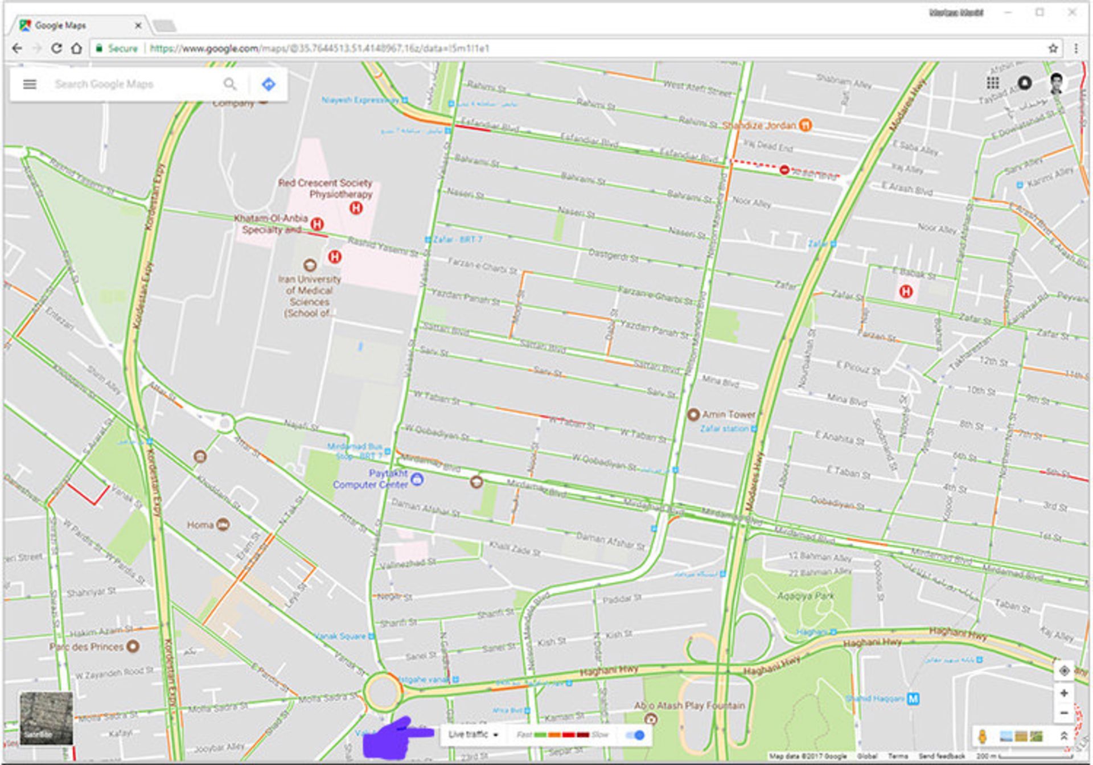
Task: Zoom out on the map
Action: click(1064, 713)
